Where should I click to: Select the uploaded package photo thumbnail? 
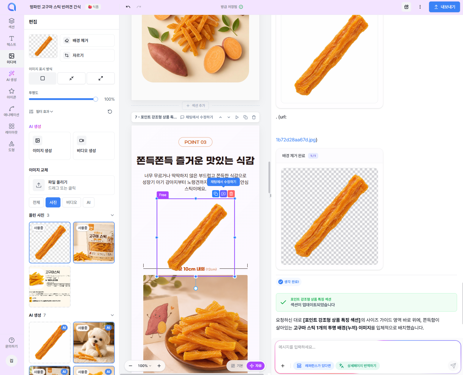pyautogui.click(x=94, y=243)
